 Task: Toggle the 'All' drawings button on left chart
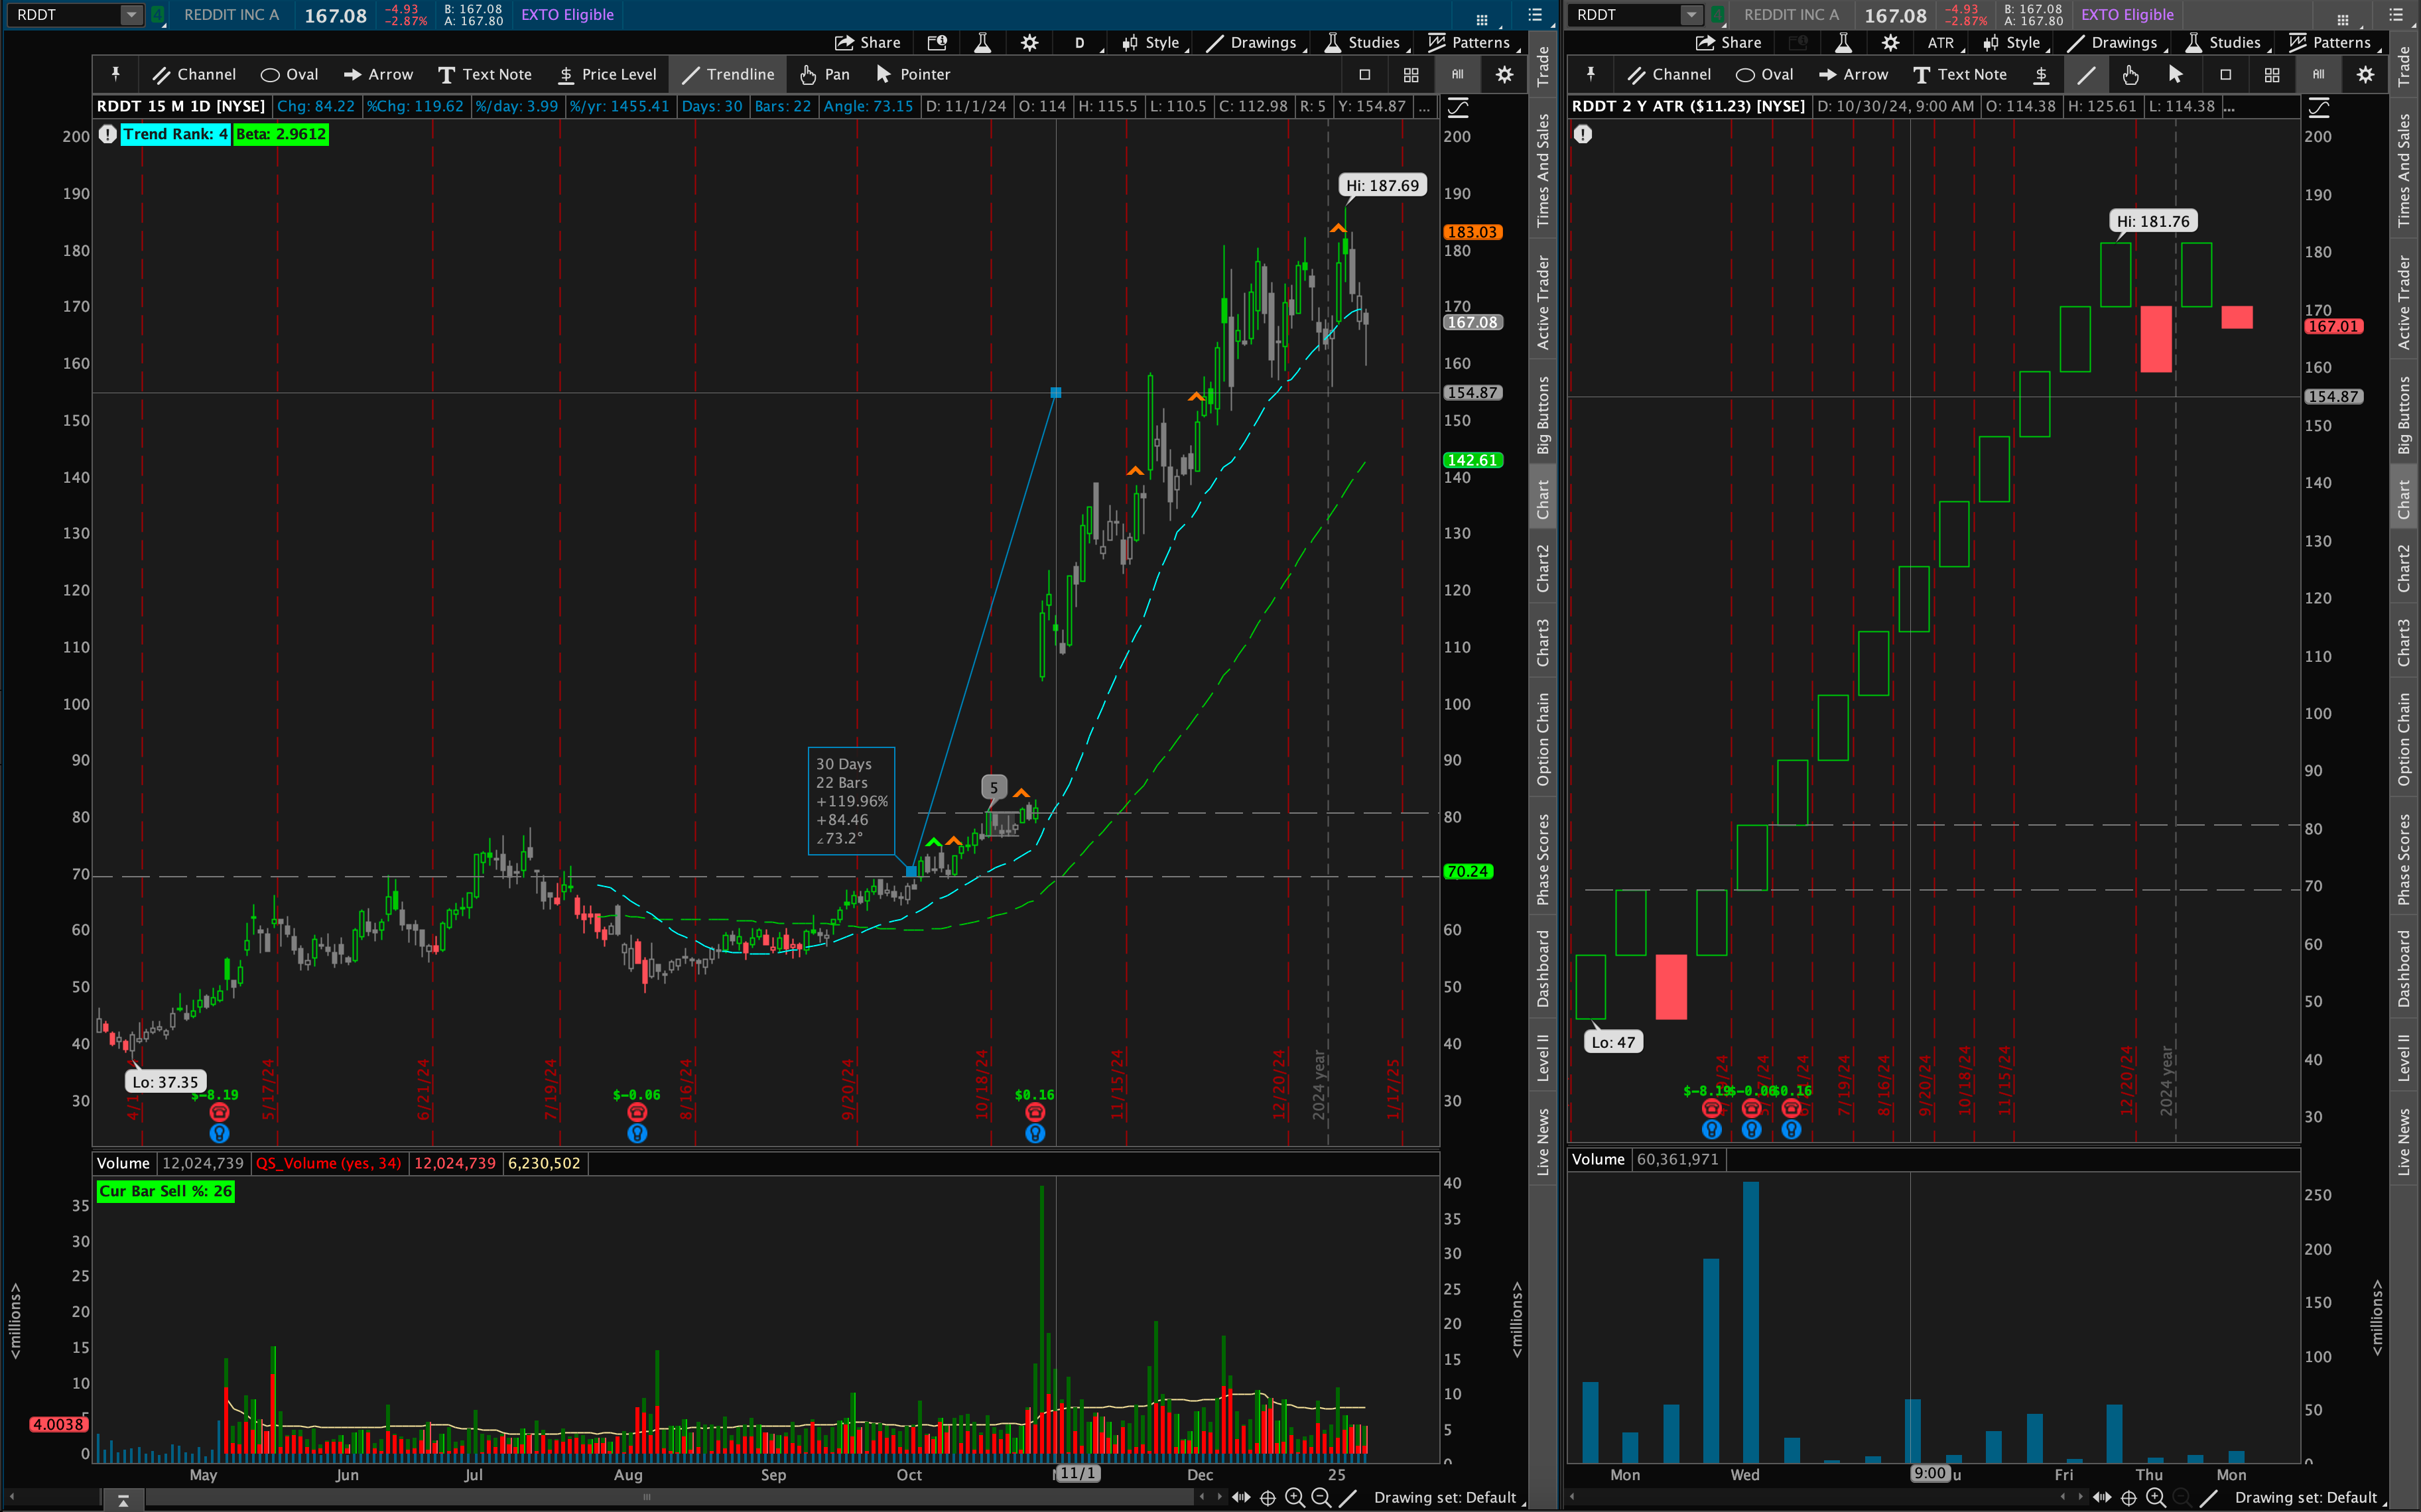pos(1457,74)
